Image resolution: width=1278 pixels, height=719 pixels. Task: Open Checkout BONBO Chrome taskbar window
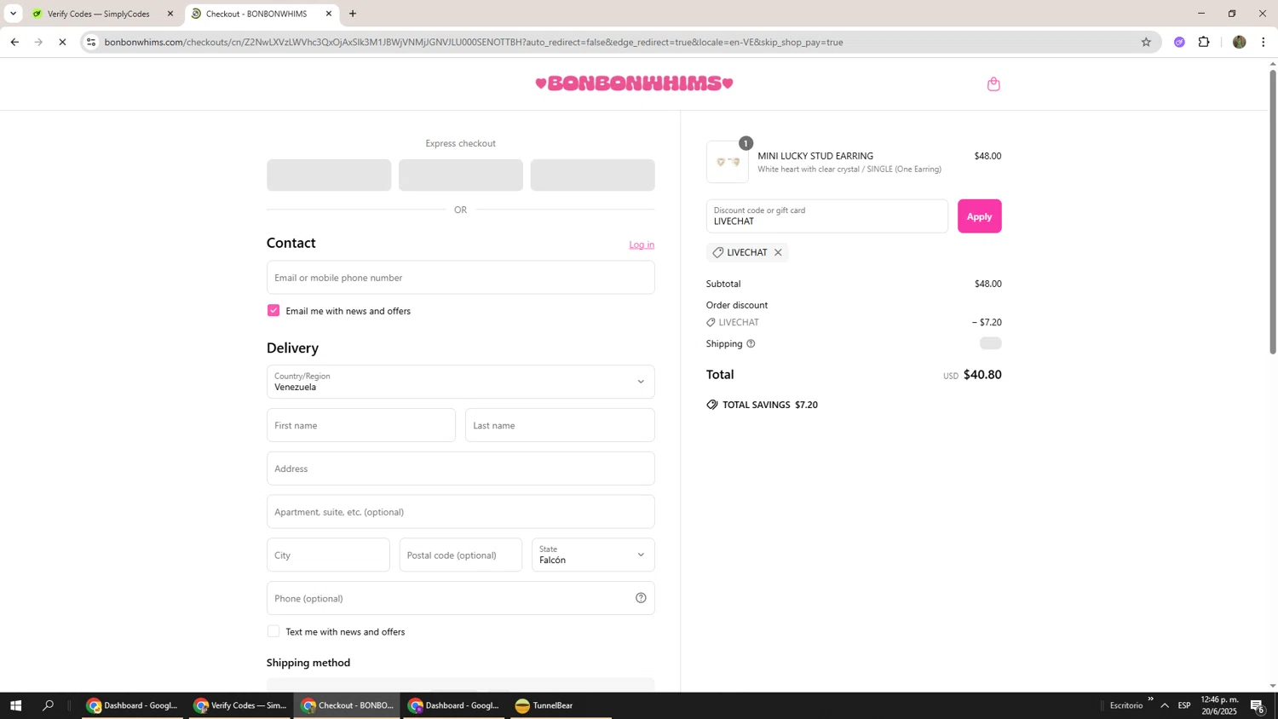pyautogui.click(x=347, y=705)
